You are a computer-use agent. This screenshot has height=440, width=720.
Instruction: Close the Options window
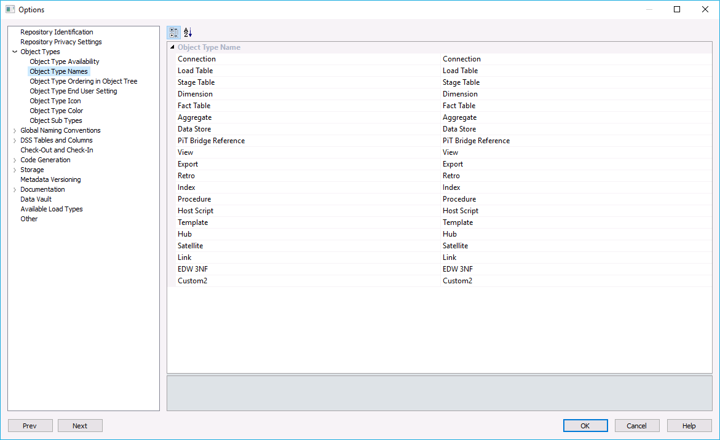pos(705,9)
